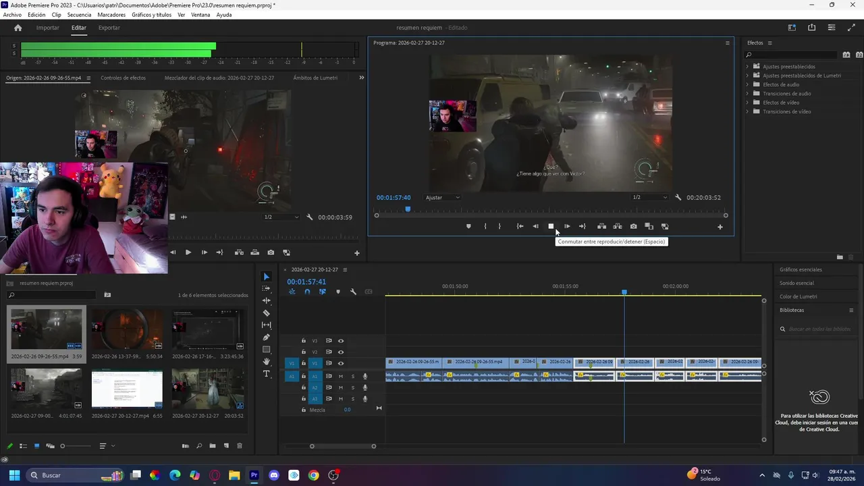Select the Slip tool
Viewport: 864px width, 486px height.
267,325
